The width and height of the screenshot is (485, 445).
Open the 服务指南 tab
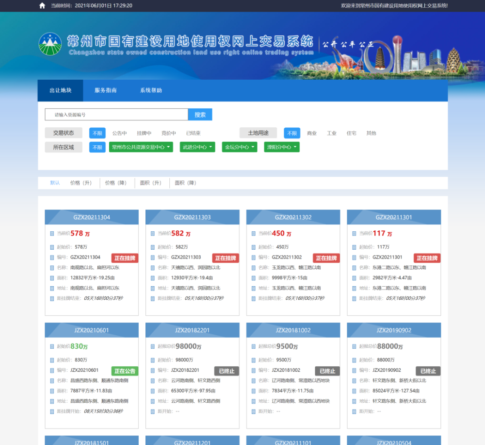105,90
